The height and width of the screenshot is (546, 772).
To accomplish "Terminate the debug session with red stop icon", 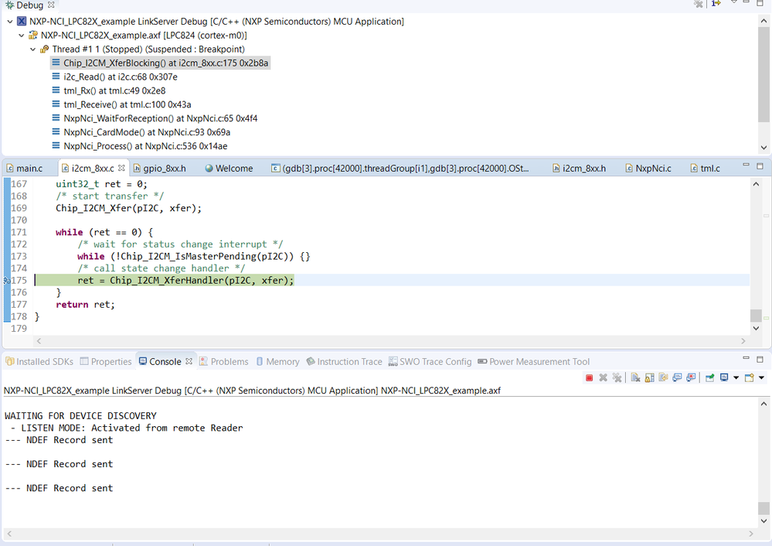I will tap(589, 377).
